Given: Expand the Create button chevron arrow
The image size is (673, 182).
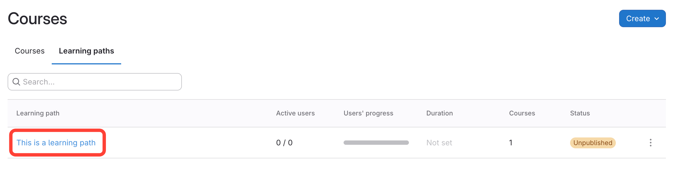Looking at the screenshot, I should [657, 19].
